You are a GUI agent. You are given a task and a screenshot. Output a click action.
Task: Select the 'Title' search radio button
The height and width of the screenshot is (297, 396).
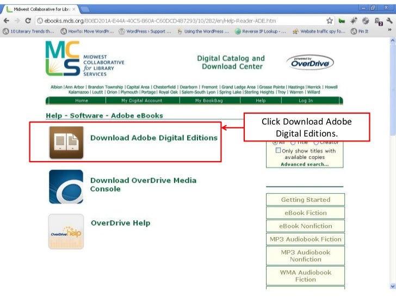pyautogui.click(x=293, y=143)
